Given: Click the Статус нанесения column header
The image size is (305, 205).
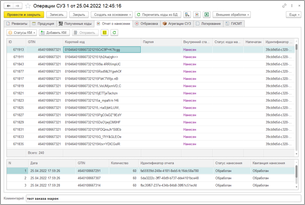Looking at the screenshot, I should 232,163.
